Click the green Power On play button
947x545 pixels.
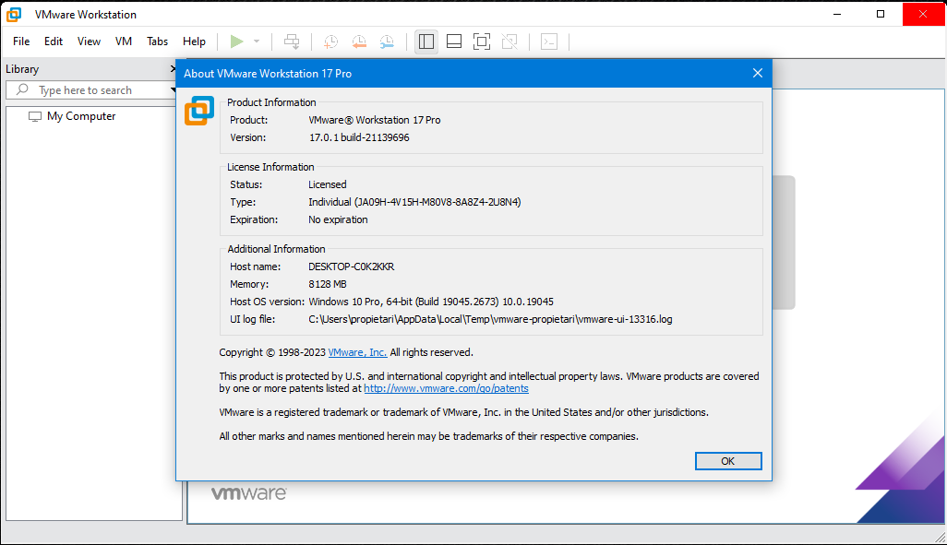[x=236, y=41]
